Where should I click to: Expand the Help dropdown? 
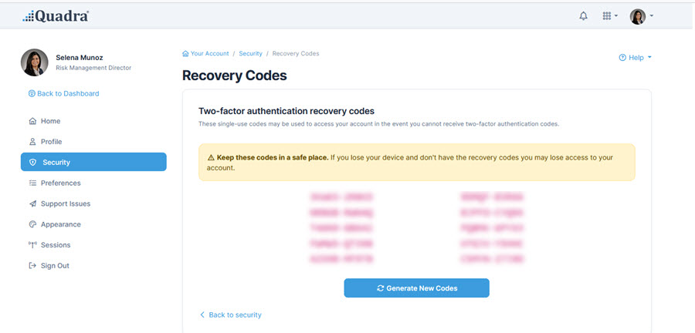pyautogui.click(x=636, y=58)
